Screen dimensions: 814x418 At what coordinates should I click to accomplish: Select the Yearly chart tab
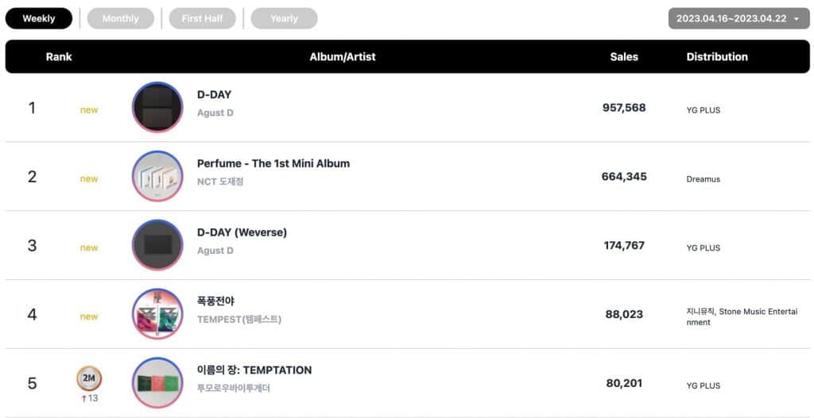click(284, 18)
